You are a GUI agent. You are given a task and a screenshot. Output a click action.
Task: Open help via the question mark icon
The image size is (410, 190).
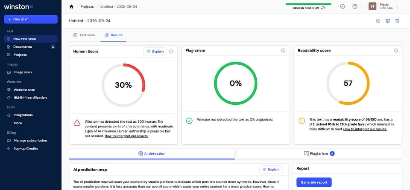click(354, 6)
